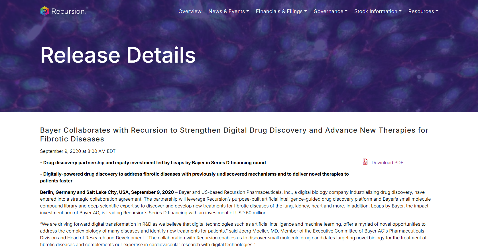Open the Overview page
The height and width of the screenshot is (251, 478).
pos(190,11)
